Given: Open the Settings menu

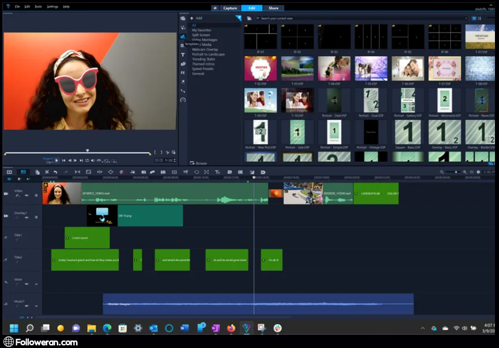Looking at the screenshot, I should [52, 6].
